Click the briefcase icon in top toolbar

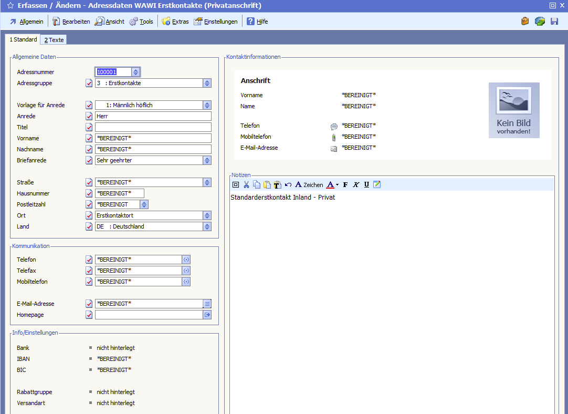(525, 22)
